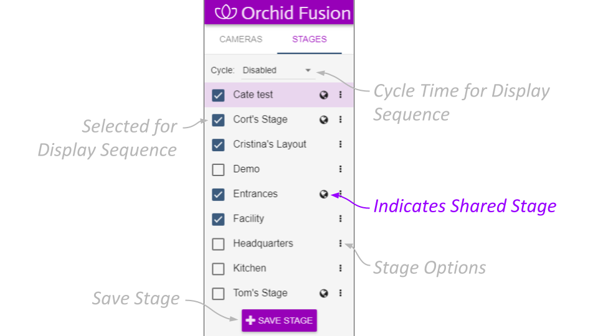This screenshot has height=336, width=598.
Task: Uncheck the Cate test checkbox
Action: point(218,95)
